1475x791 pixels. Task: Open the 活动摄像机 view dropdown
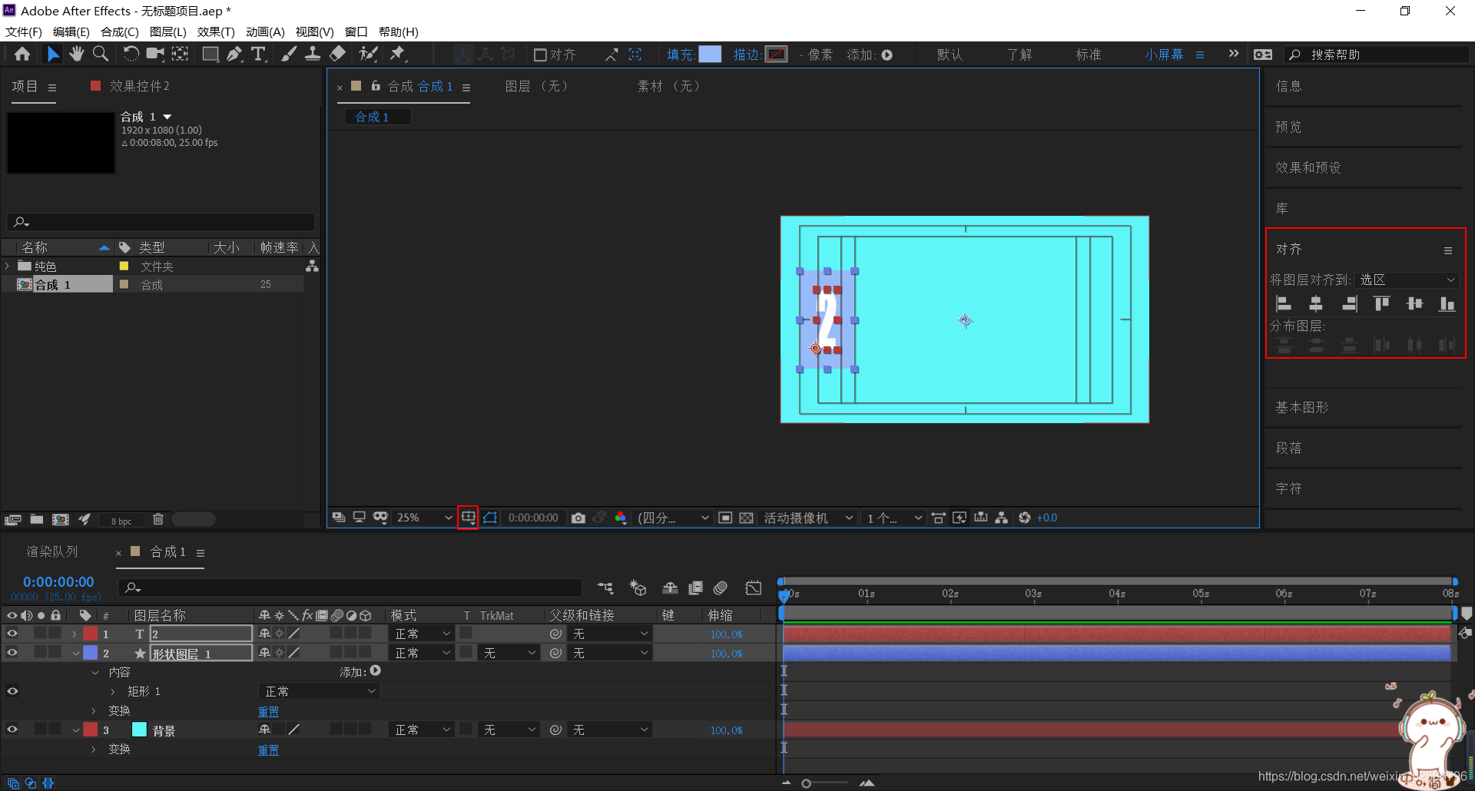tap(808, 518)
